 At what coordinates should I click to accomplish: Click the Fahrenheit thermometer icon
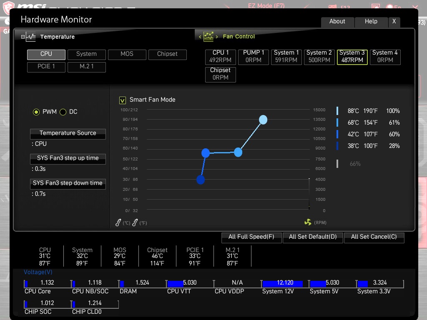click(135, 222)
